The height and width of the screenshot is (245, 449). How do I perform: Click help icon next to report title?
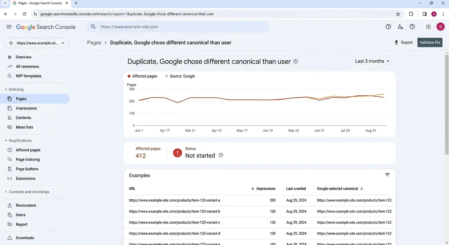pyautogui.click(x=296, y=62)
